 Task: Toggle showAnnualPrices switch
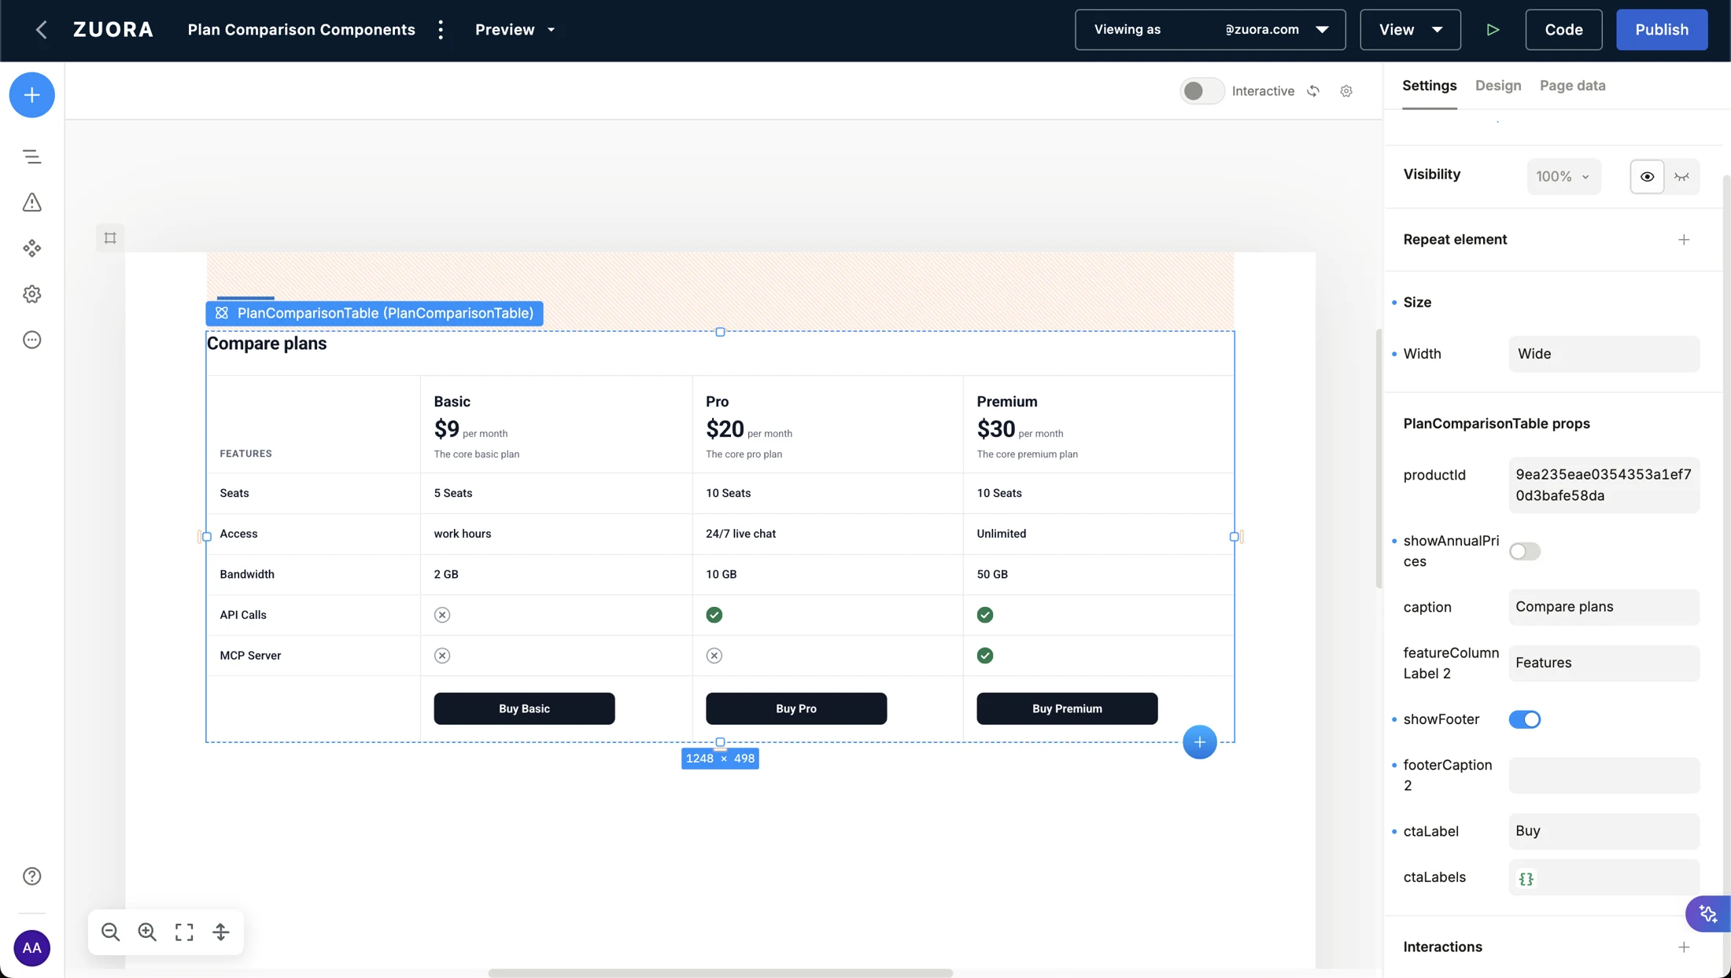[1524, 551]
